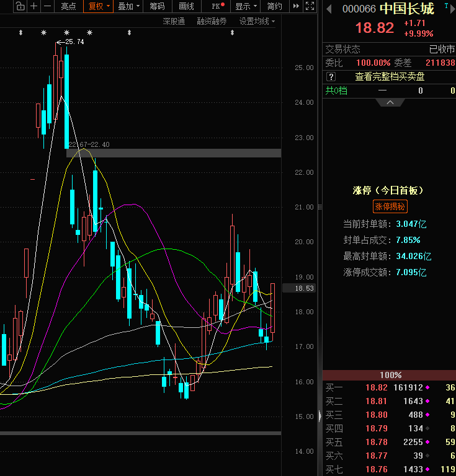Viewport: 456px width, 476px height.
Task: Click the 买七 bid price 18.76
Action: 377,469
